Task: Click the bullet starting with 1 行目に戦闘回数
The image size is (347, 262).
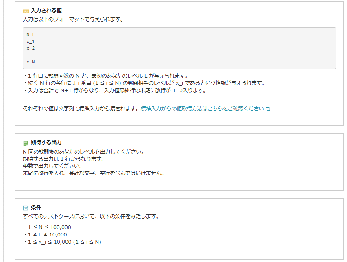Action: tap(106, 76)
